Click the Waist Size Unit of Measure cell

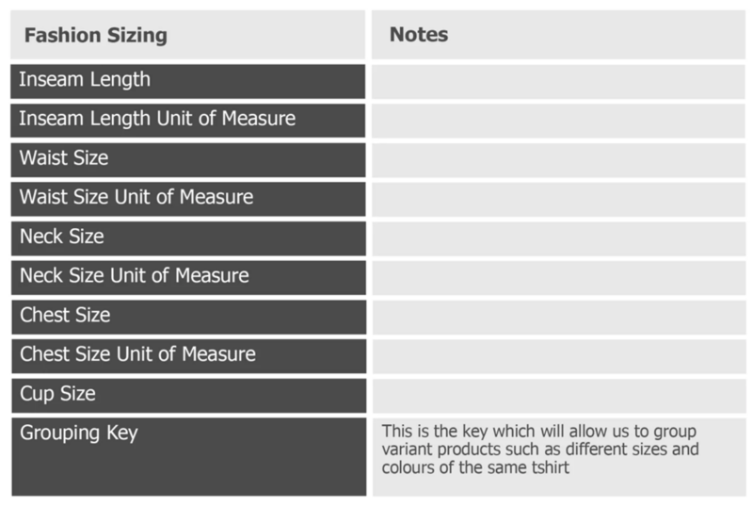(x=188, y=199)
